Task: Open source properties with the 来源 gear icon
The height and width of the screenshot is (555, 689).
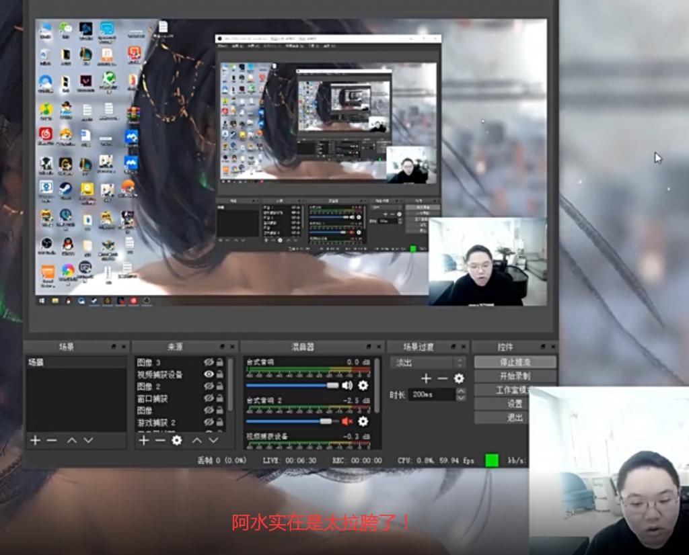Action: point(177,440)
